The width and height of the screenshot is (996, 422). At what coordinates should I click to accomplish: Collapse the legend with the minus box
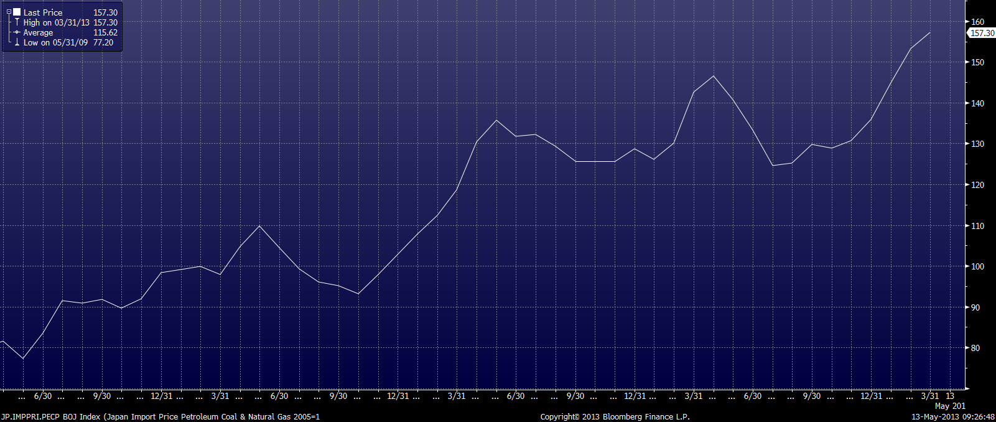coord(9,12)
